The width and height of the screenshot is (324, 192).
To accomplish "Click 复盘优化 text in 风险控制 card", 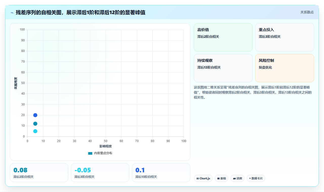I will (x=265, y=67).
